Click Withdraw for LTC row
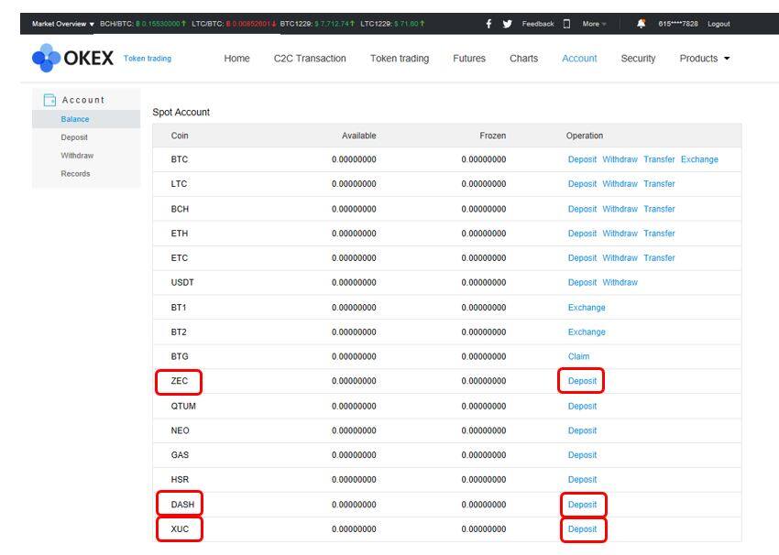Screen dimensions: 779x555 (620, 184)
